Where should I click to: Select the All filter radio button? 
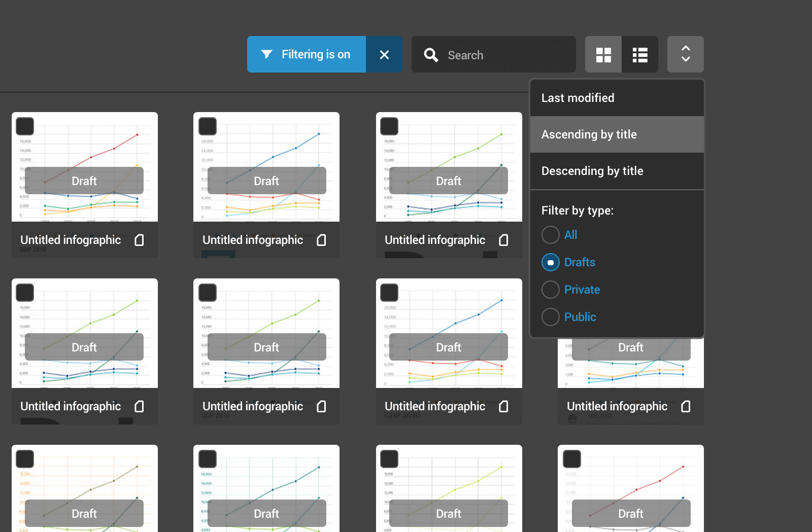pos(551,235)
